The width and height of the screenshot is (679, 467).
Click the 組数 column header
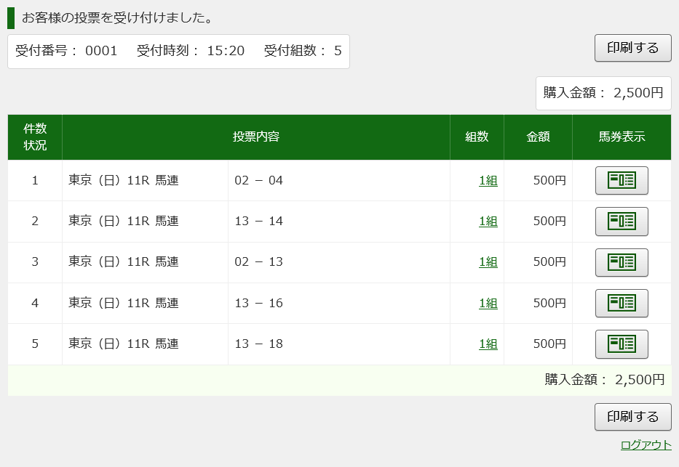tap(477, 137)
